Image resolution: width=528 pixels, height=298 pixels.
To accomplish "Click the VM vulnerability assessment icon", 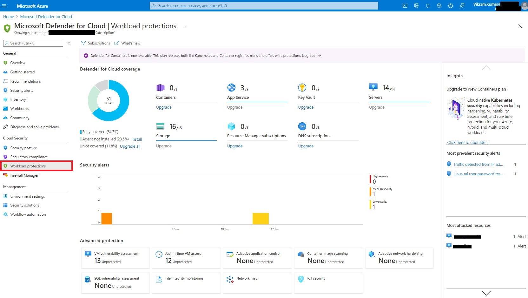I will coord(88,254).
